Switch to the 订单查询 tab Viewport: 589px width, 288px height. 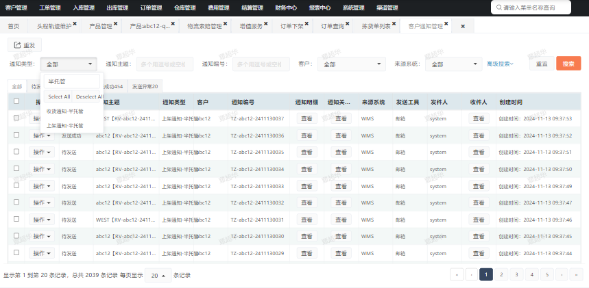point(332,26)
